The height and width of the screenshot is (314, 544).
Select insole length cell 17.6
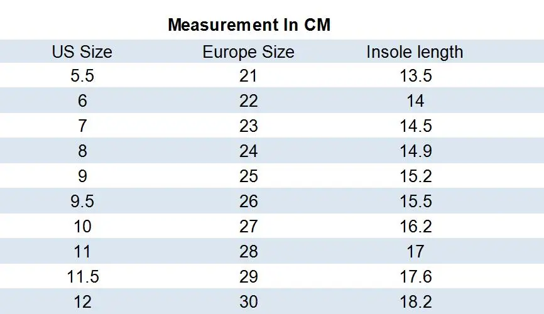415,277
